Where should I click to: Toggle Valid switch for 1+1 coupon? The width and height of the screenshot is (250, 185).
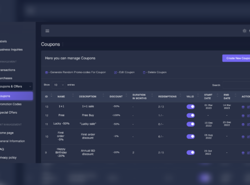click(x=191, y=107)
